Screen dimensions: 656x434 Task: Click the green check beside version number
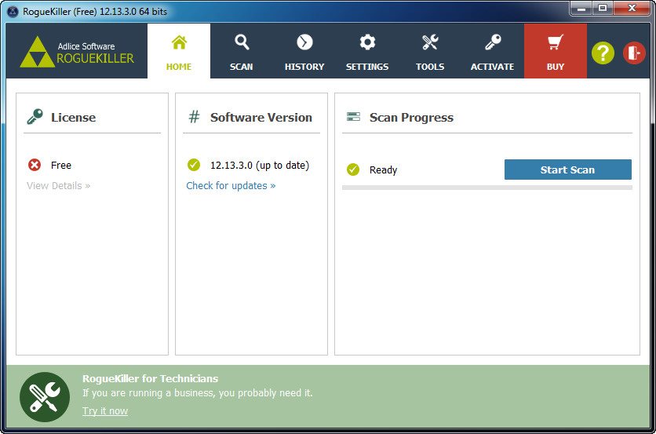(x=194, y=165)
